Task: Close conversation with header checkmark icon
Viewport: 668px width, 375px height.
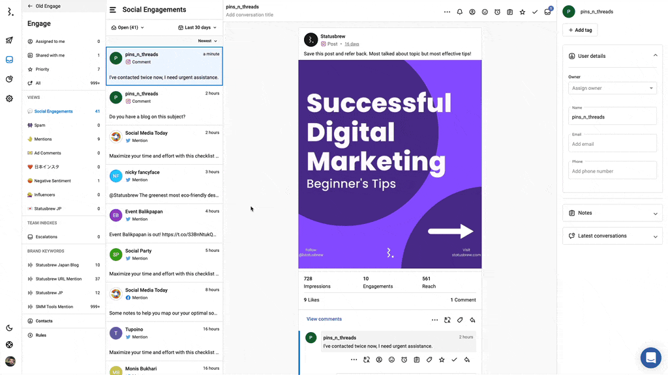Action: click(x=535, y=12)
